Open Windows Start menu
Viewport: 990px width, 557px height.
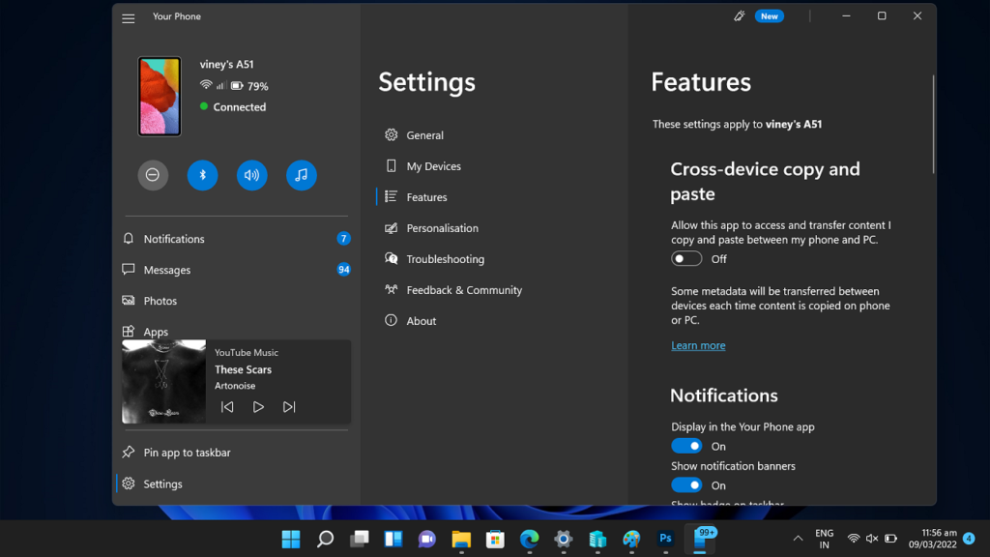(x=291, y=539)
